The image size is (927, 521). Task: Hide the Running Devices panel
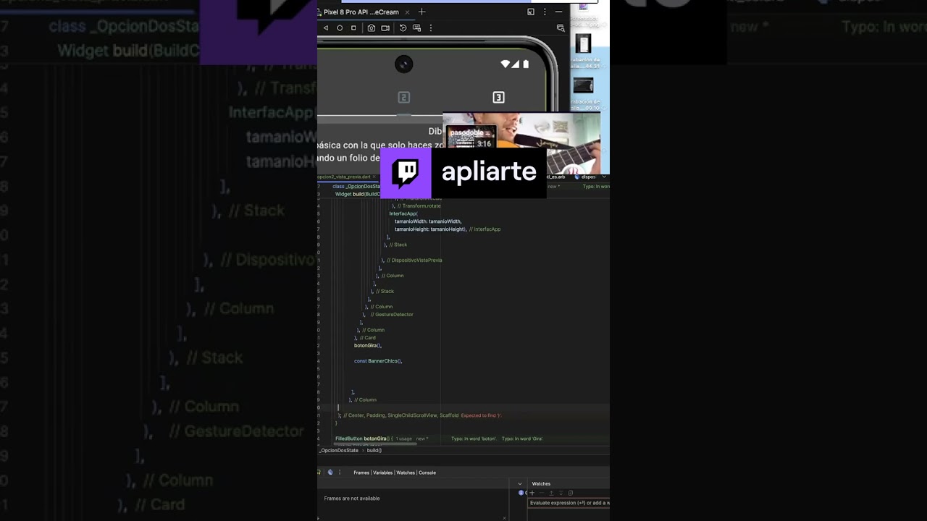coord(558,12)
